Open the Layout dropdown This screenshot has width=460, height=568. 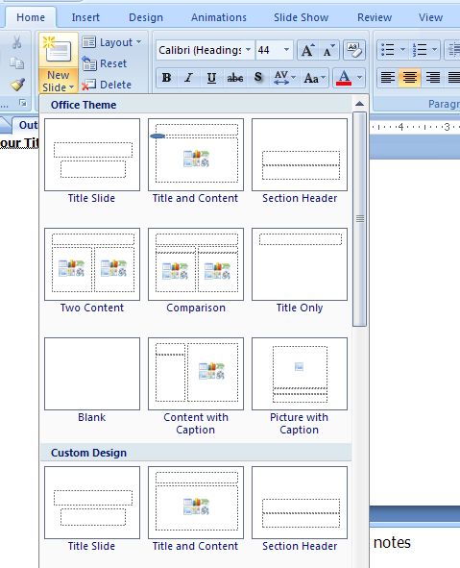pyautogui.click(x=111, y=42)
